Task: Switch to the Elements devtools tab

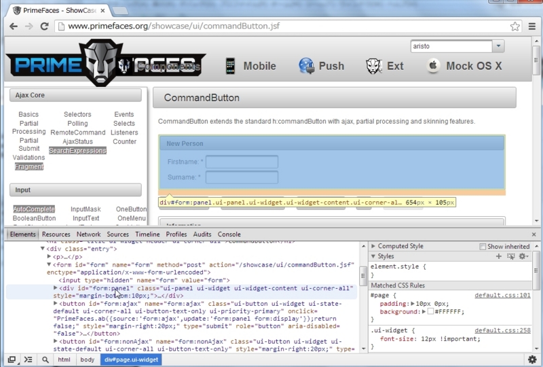Action: click(x=22, y=234)
